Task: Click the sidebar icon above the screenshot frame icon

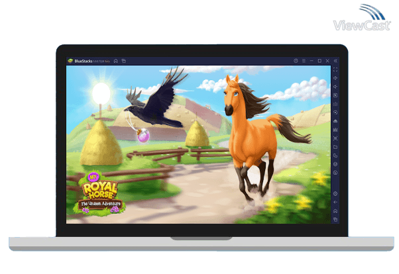Action: coord(335,130)
